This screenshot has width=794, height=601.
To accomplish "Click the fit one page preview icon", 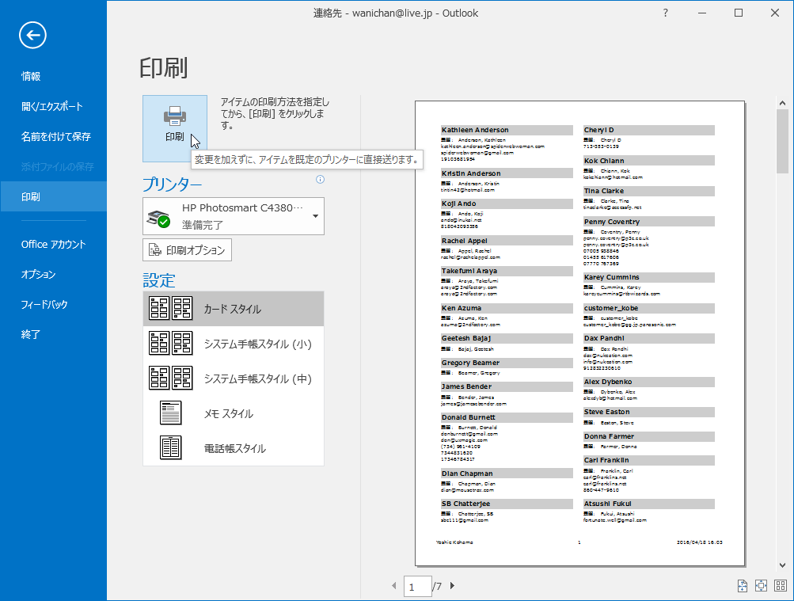I will [761, 586].
